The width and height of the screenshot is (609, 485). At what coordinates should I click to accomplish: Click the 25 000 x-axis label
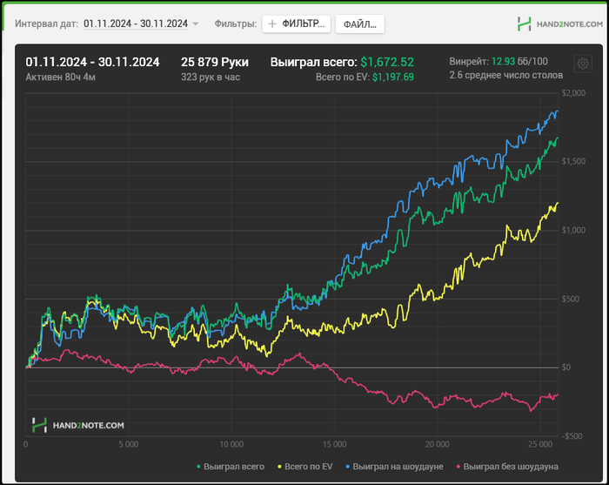[540, 444]
